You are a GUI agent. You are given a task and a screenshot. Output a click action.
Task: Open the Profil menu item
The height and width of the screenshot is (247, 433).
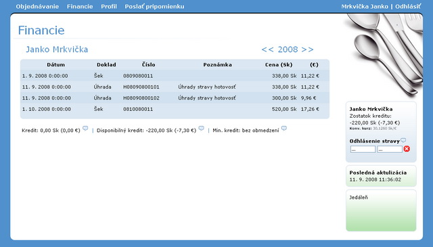point(109,6)
